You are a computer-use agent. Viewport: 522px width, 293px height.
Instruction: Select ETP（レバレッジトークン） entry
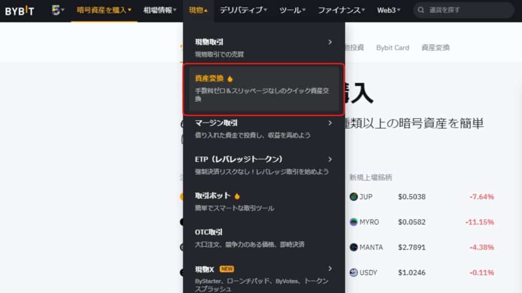pos(264,165)
